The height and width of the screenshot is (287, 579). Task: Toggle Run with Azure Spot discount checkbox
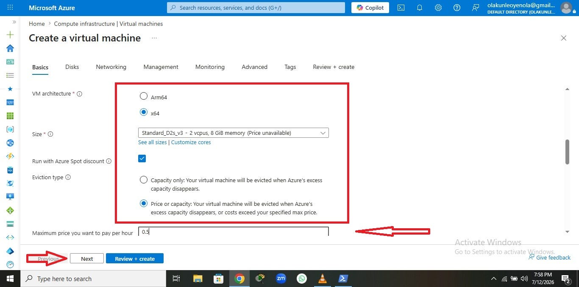pyautogui.click(x=142, y=159)
